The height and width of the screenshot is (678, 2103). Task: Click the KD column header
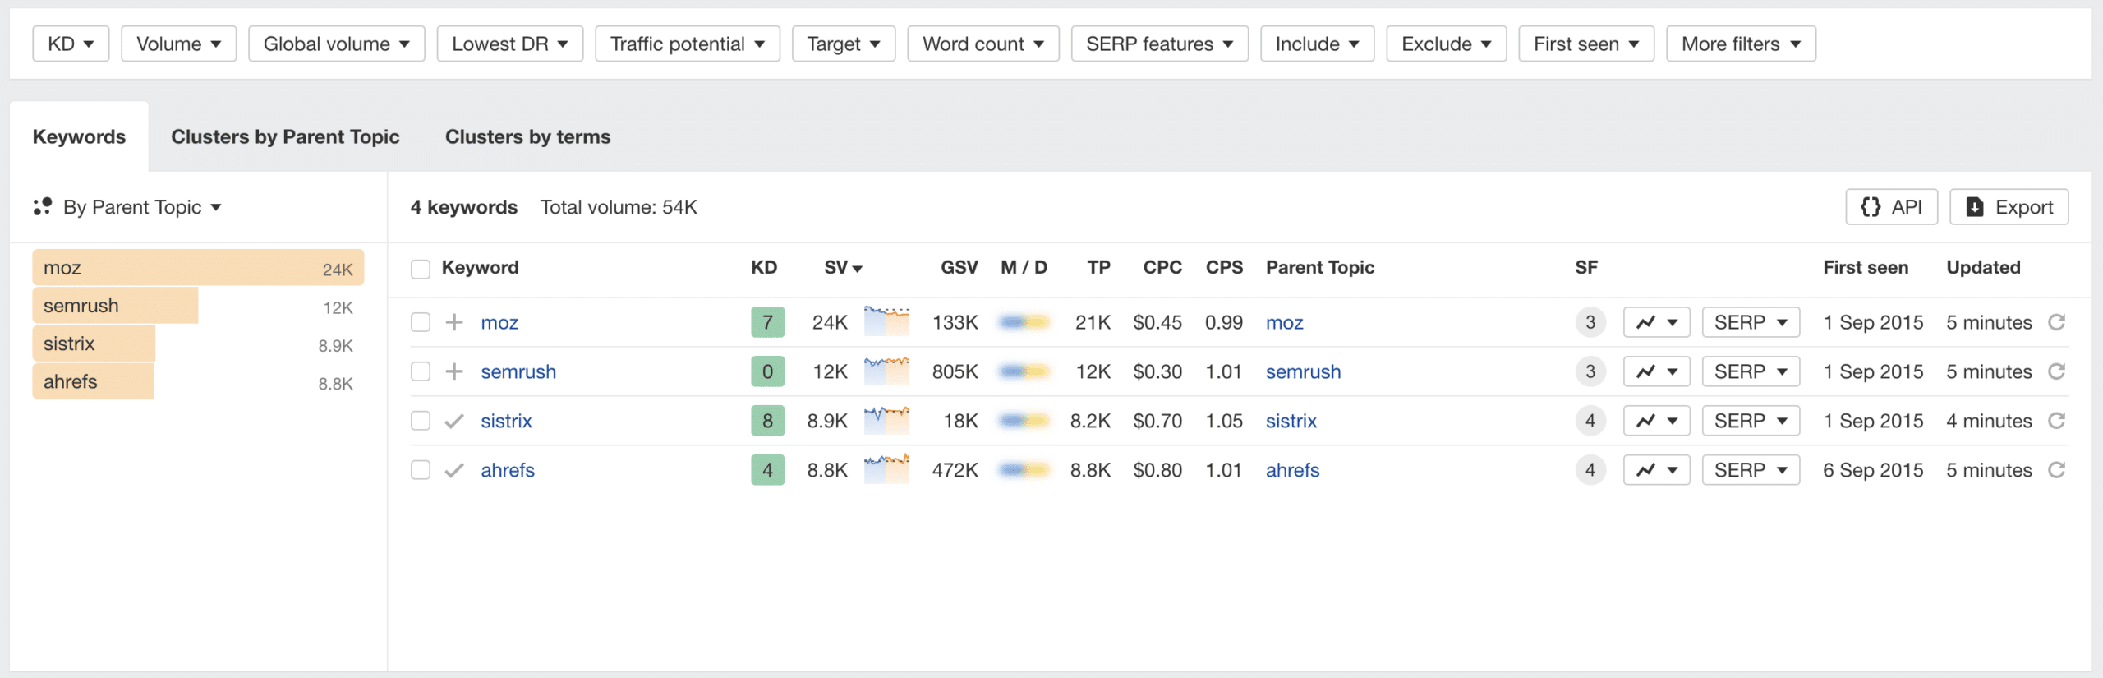click(x=764, y=267)
